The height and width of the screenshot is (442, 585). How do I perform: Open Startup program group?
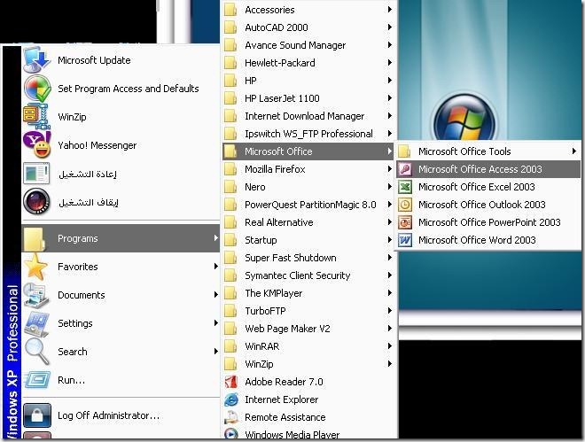click(308, 240)
